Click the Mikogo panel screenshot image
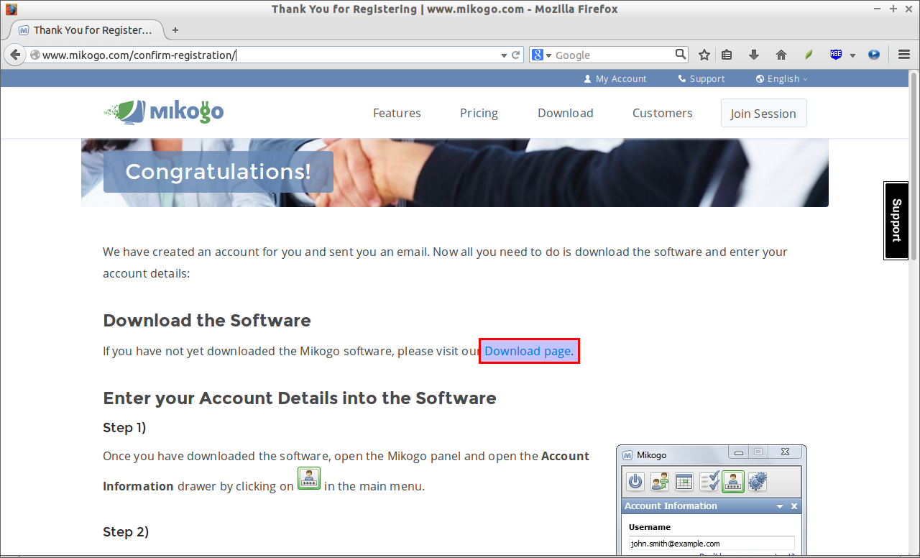The height and width of the screenshot is (558, 920). tap(712, 500)
